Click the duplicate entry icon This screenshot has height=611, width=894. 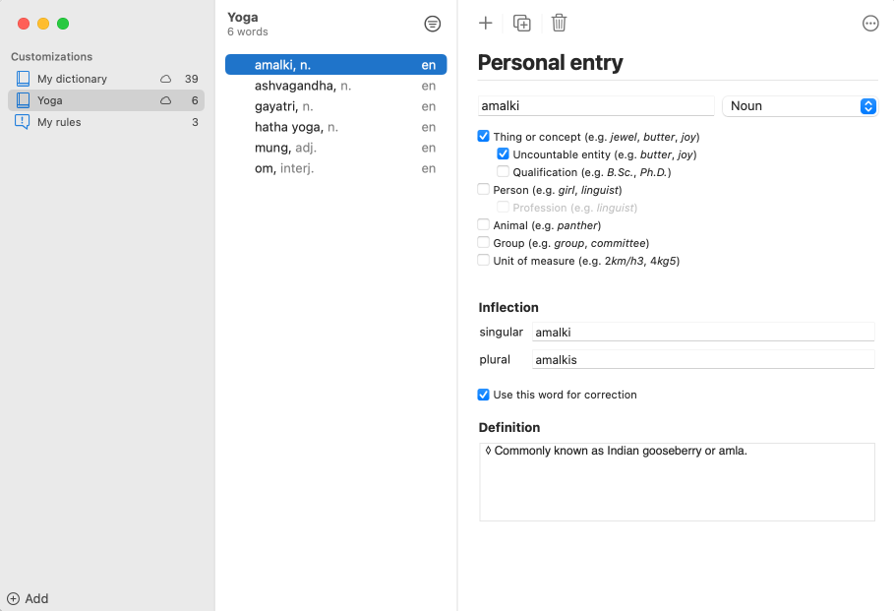click(x=522, y=23)
